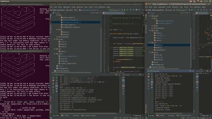
Task: Open Terminal tool window in LoadBalancer
Action: click(170, 115)
